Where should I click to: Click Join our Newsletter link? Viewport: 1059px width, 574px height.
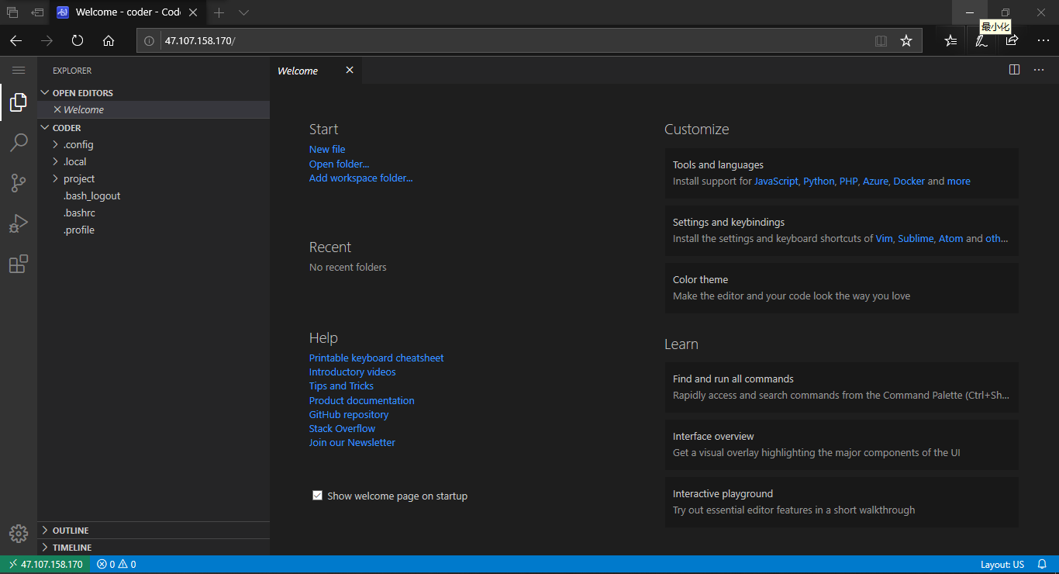tap(352, 442)
